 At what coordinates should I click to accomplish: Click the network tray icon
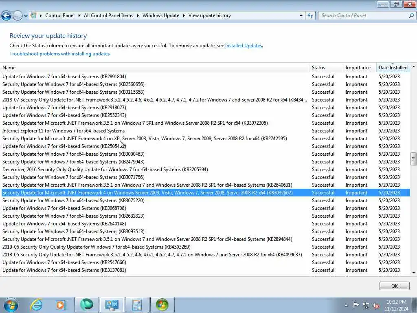point(366,305)
